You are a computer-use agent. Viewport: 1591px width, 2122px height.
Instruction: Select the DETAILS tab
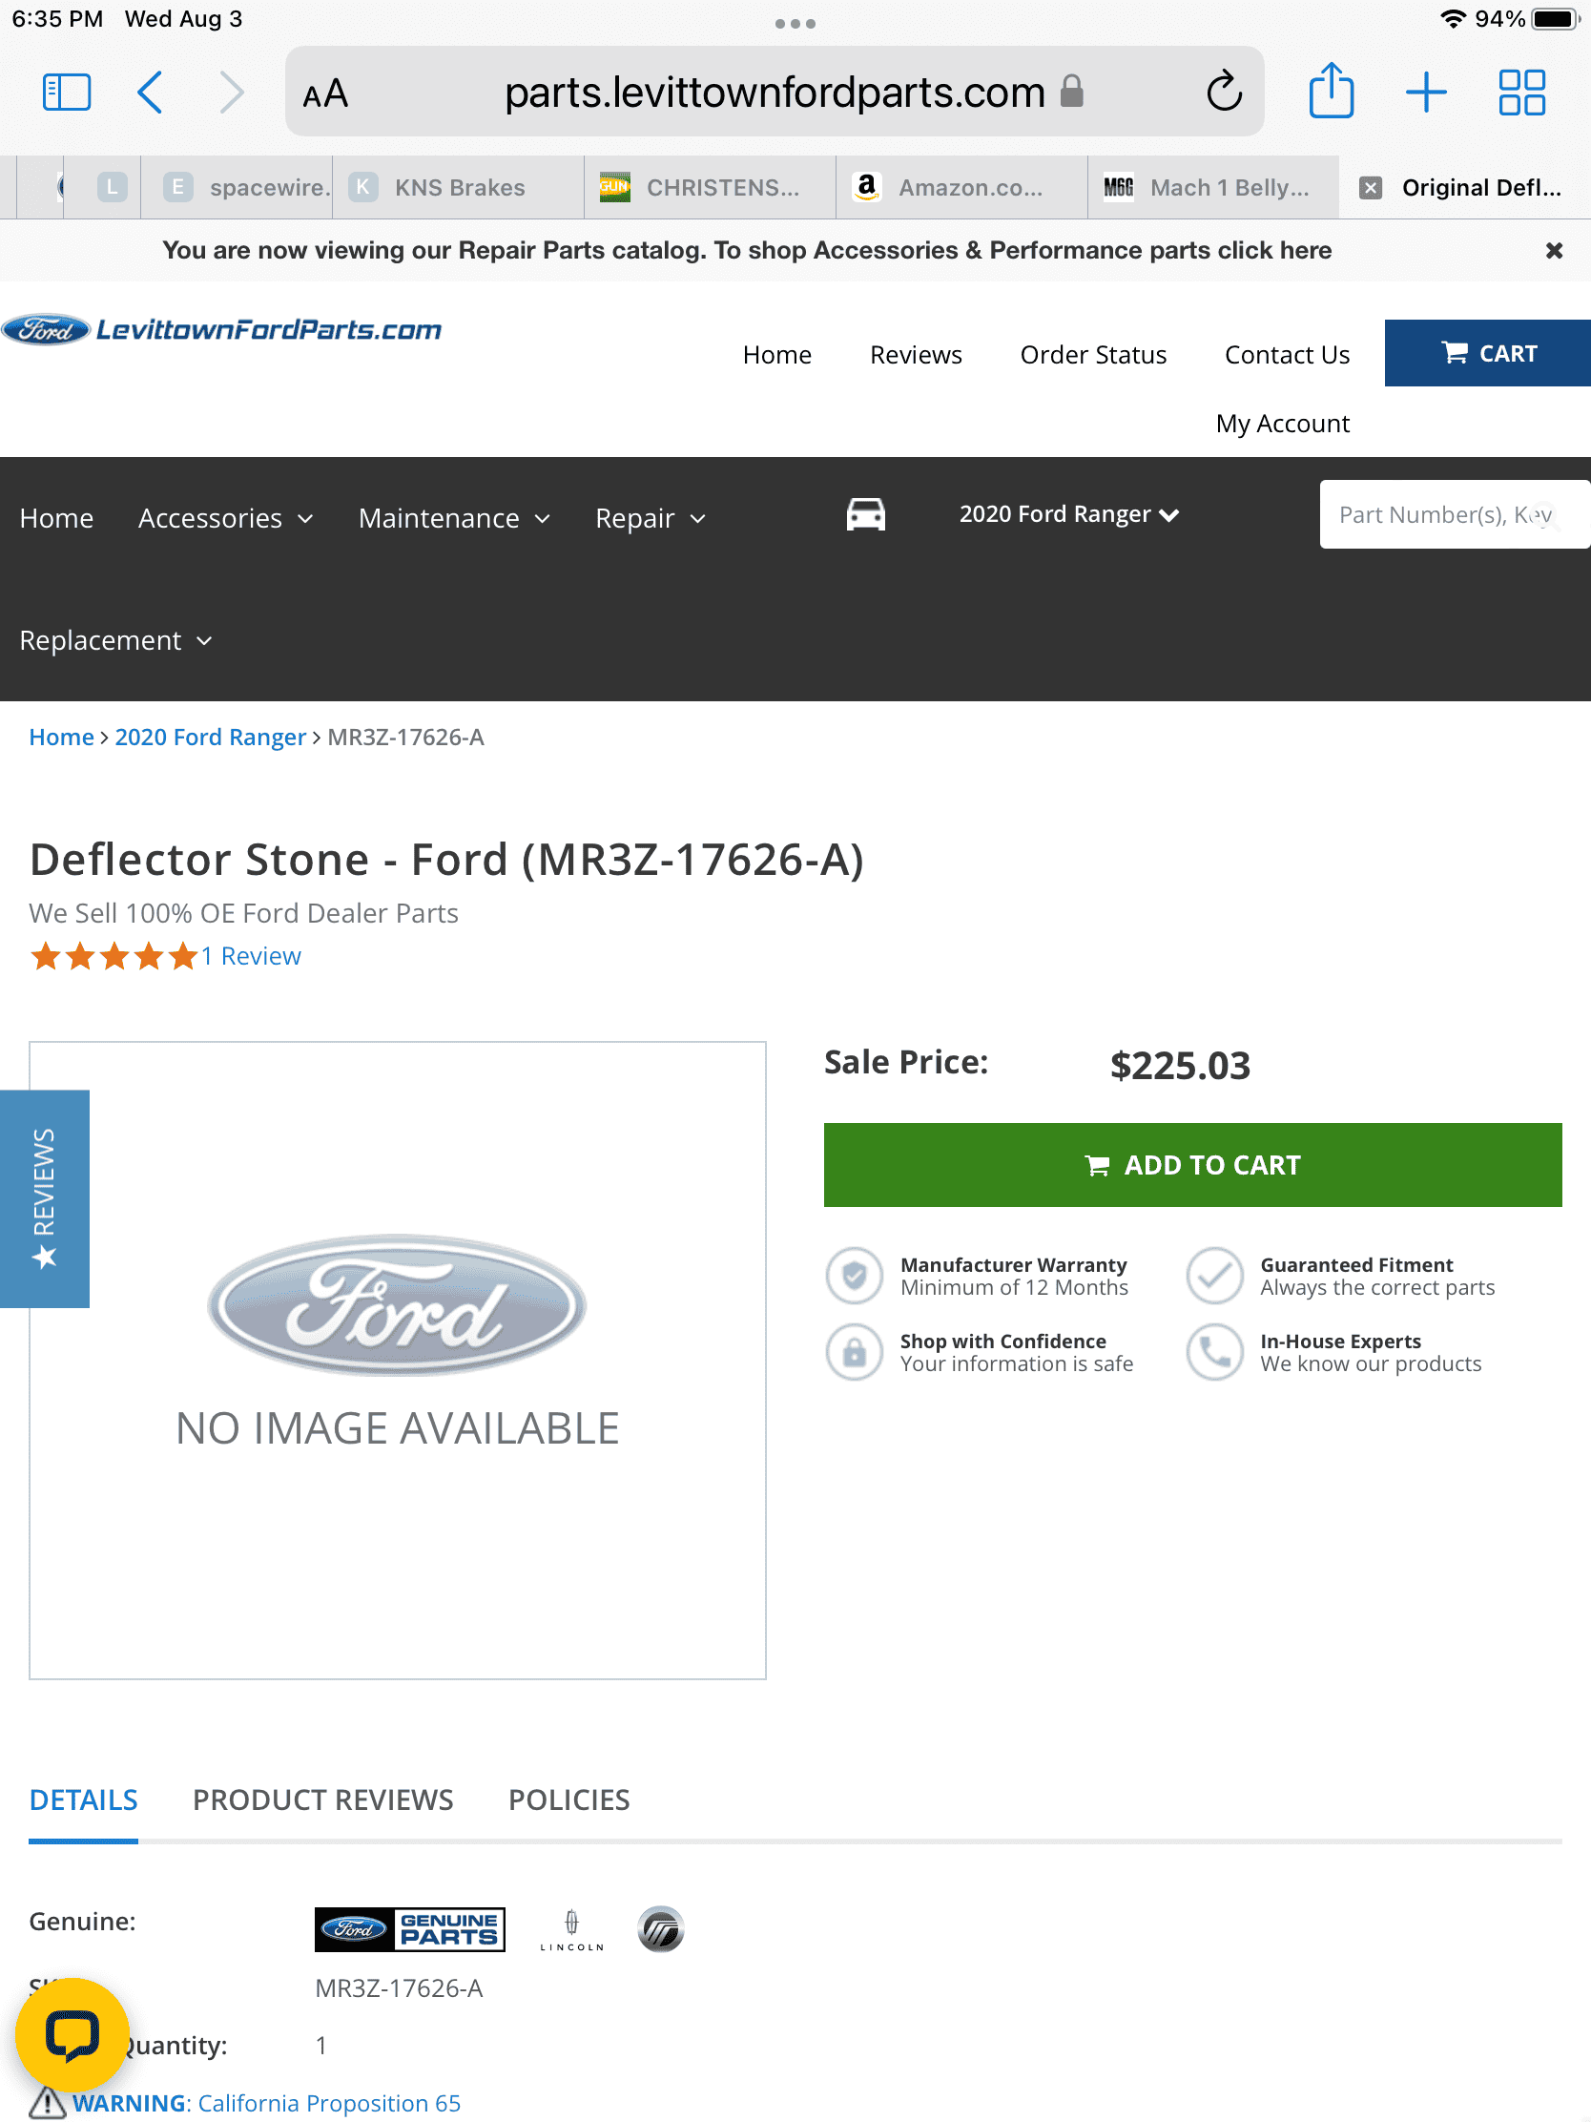pos(83,1800)
